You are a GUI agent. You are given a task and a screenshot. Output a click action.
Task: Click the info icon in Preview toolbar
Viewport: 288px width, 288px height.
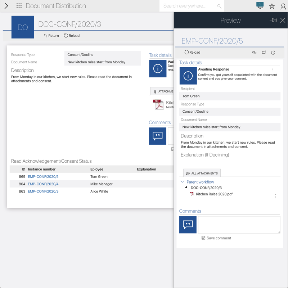tap(273, 53)
